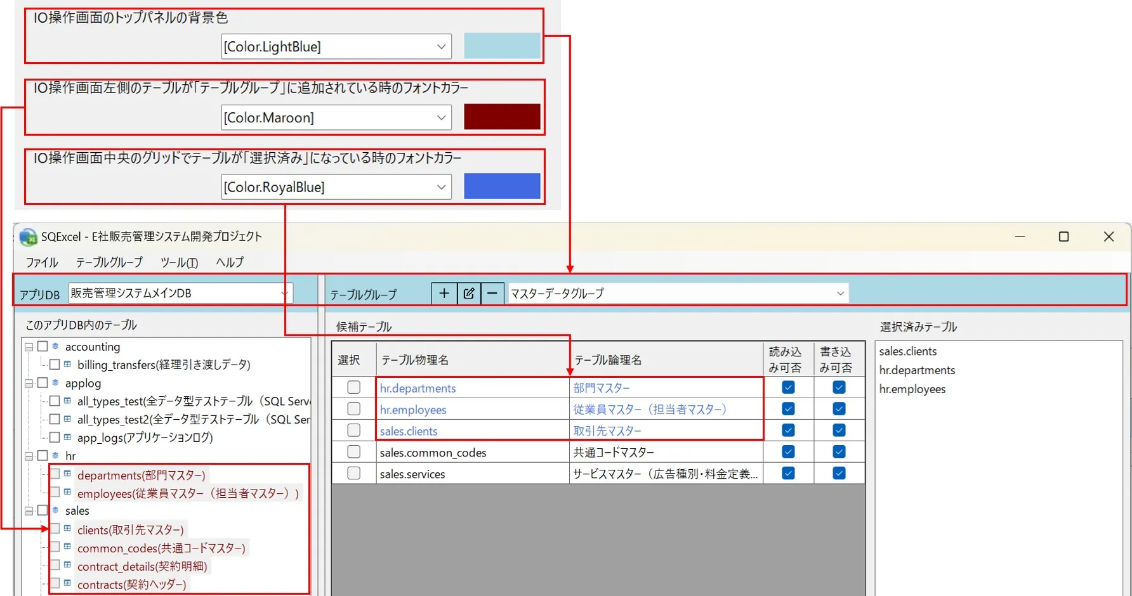Image resolution: width=1132 pixels, height=596 pixels.
Task: Open the アプリDB 販売管理システムメインDB combo box
Action: coord(180,293)
